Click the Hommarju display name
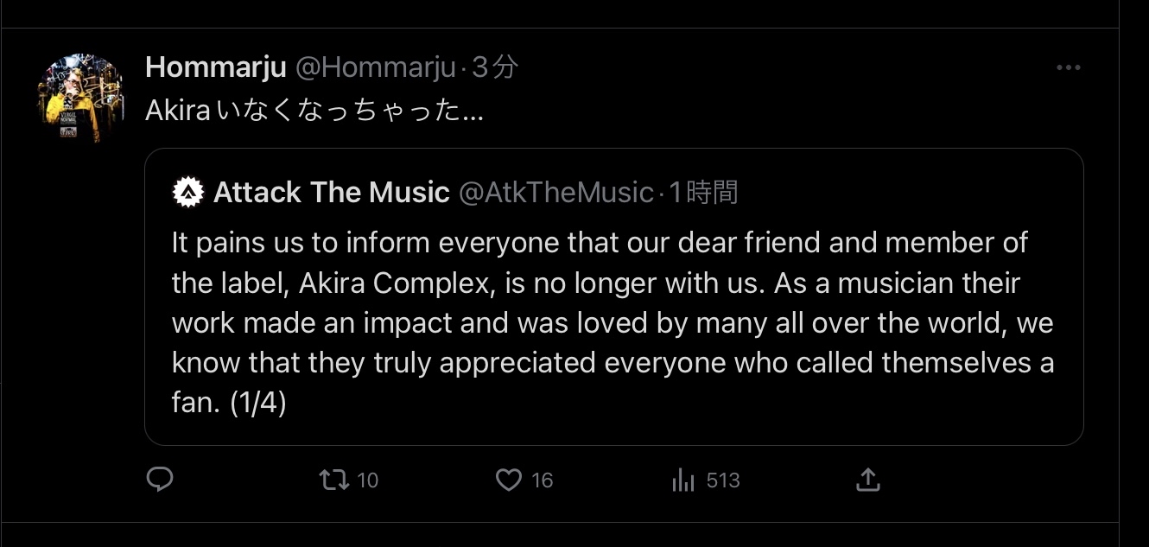 coord(215,67)
